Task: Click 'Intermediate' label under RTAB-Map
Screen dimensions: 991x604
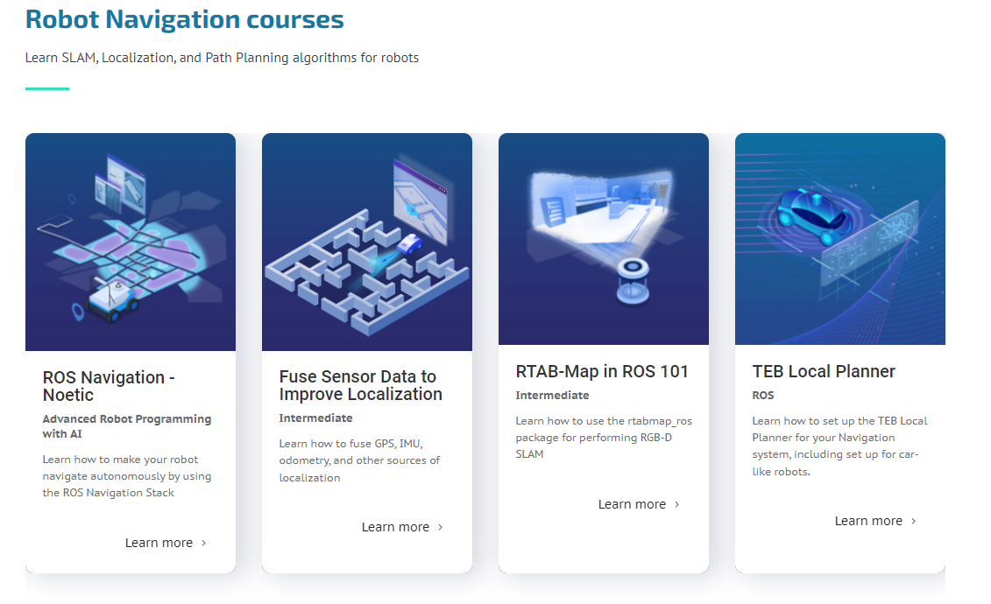Action: tap(552, 395)
